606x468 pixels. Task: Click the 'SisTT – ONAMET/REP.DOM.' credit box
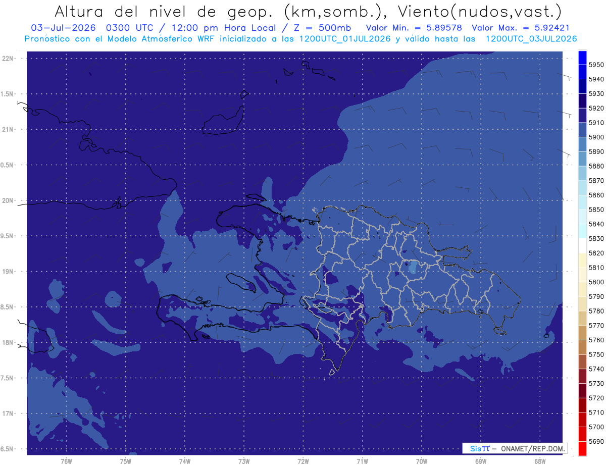pyautogui.click(x=515, y=448)
